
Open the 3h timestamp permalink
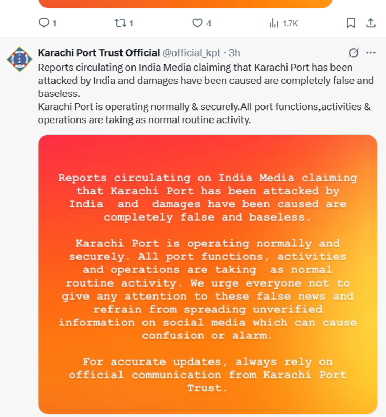click(235, 53)
